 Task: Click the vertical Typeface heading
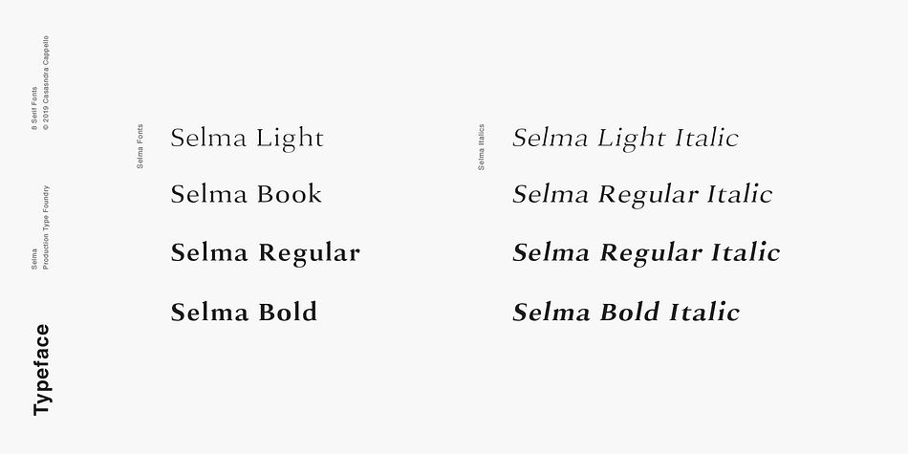coord(42,370)
